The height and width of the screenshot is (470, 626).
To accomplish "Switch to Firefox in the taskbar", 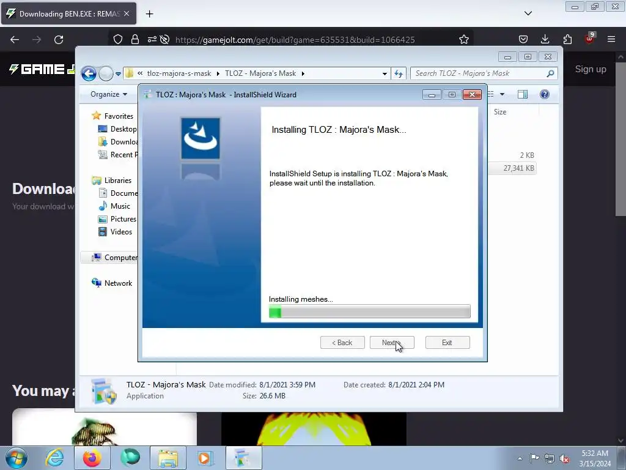I will 92,458.
